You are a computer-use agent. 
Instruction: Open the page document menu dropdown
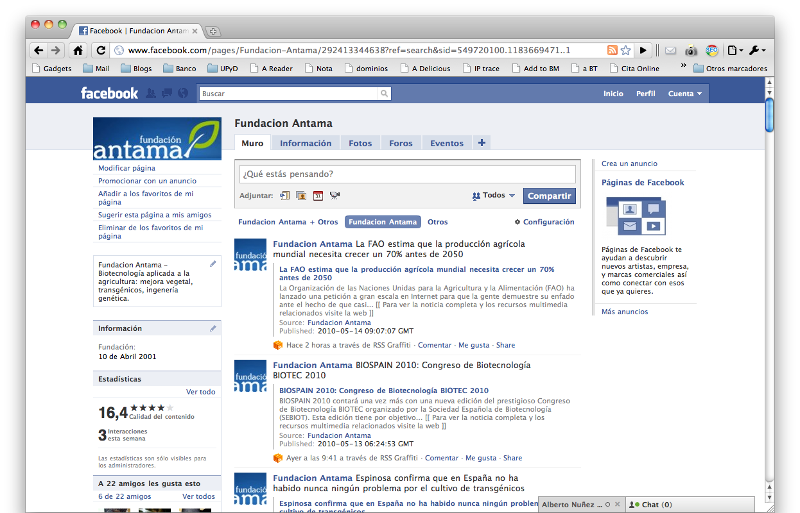coord(735,50)
